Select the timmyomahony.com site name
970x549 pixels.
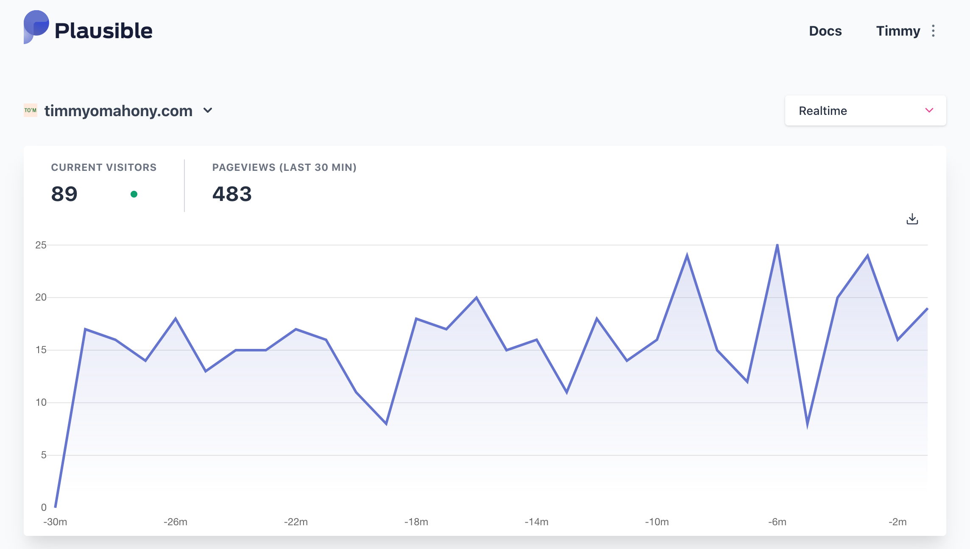(x=118, y=111)
